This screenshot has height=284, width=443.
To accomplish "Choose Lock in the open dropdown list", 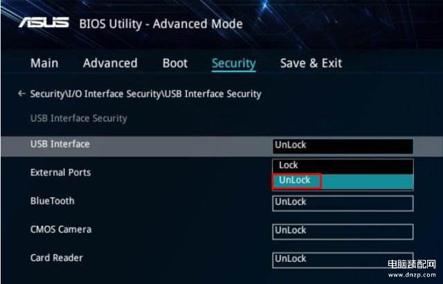I will (x=343, y=166).
